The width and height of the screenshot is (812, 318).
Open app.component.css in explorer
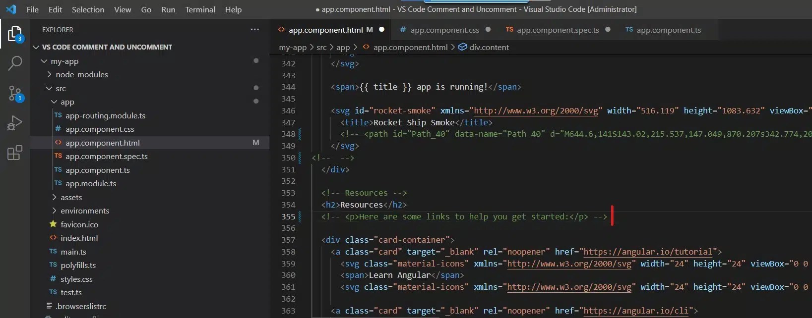[100, 129]
